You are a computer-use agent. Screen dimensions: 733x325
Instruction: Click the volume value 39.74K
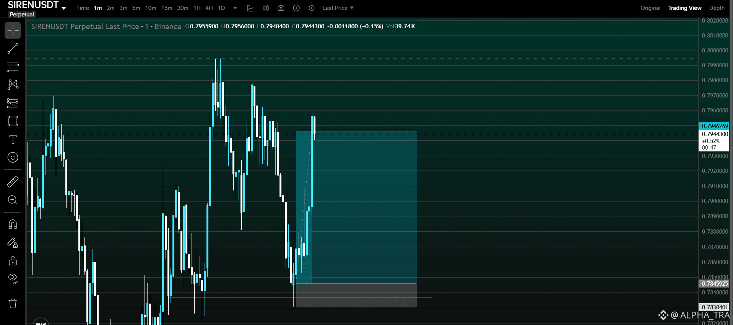click(405, 26)
